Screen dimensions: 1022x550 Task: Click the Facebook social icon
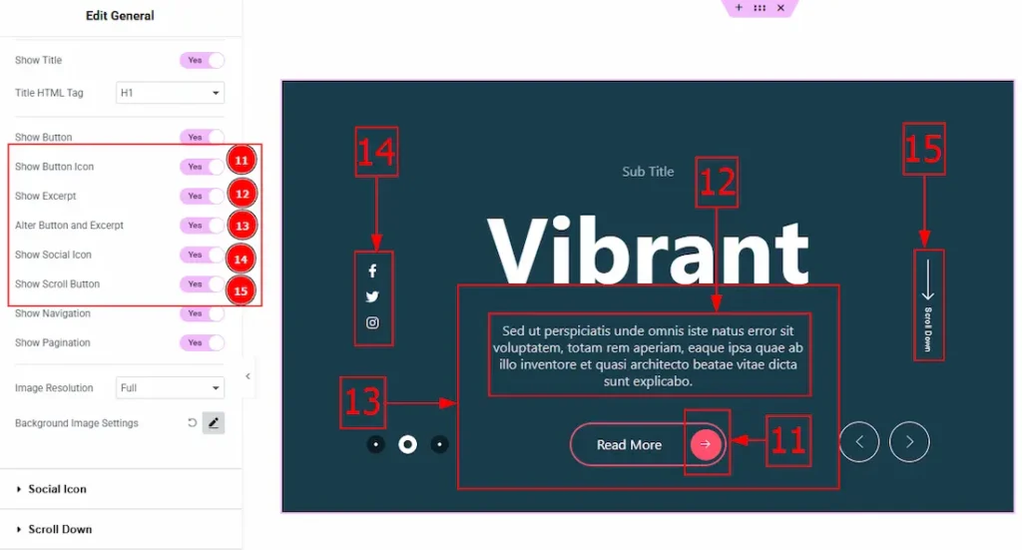[x=372, y=271]
